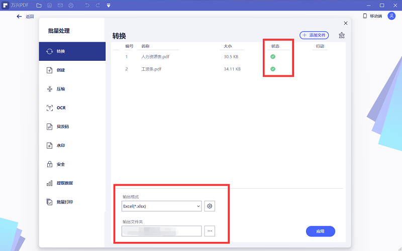The height and width of the screenshot is (251, 402).
Task: Click the email envelope icon in title bar
Action: click(x=60, y=6)
